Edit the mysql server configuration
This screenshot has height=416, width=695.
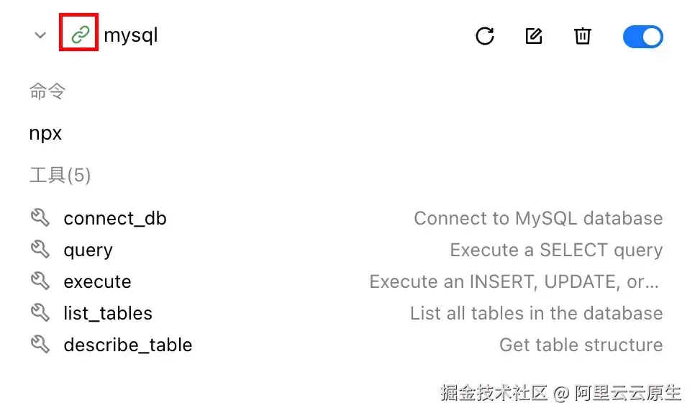point(534,36)
